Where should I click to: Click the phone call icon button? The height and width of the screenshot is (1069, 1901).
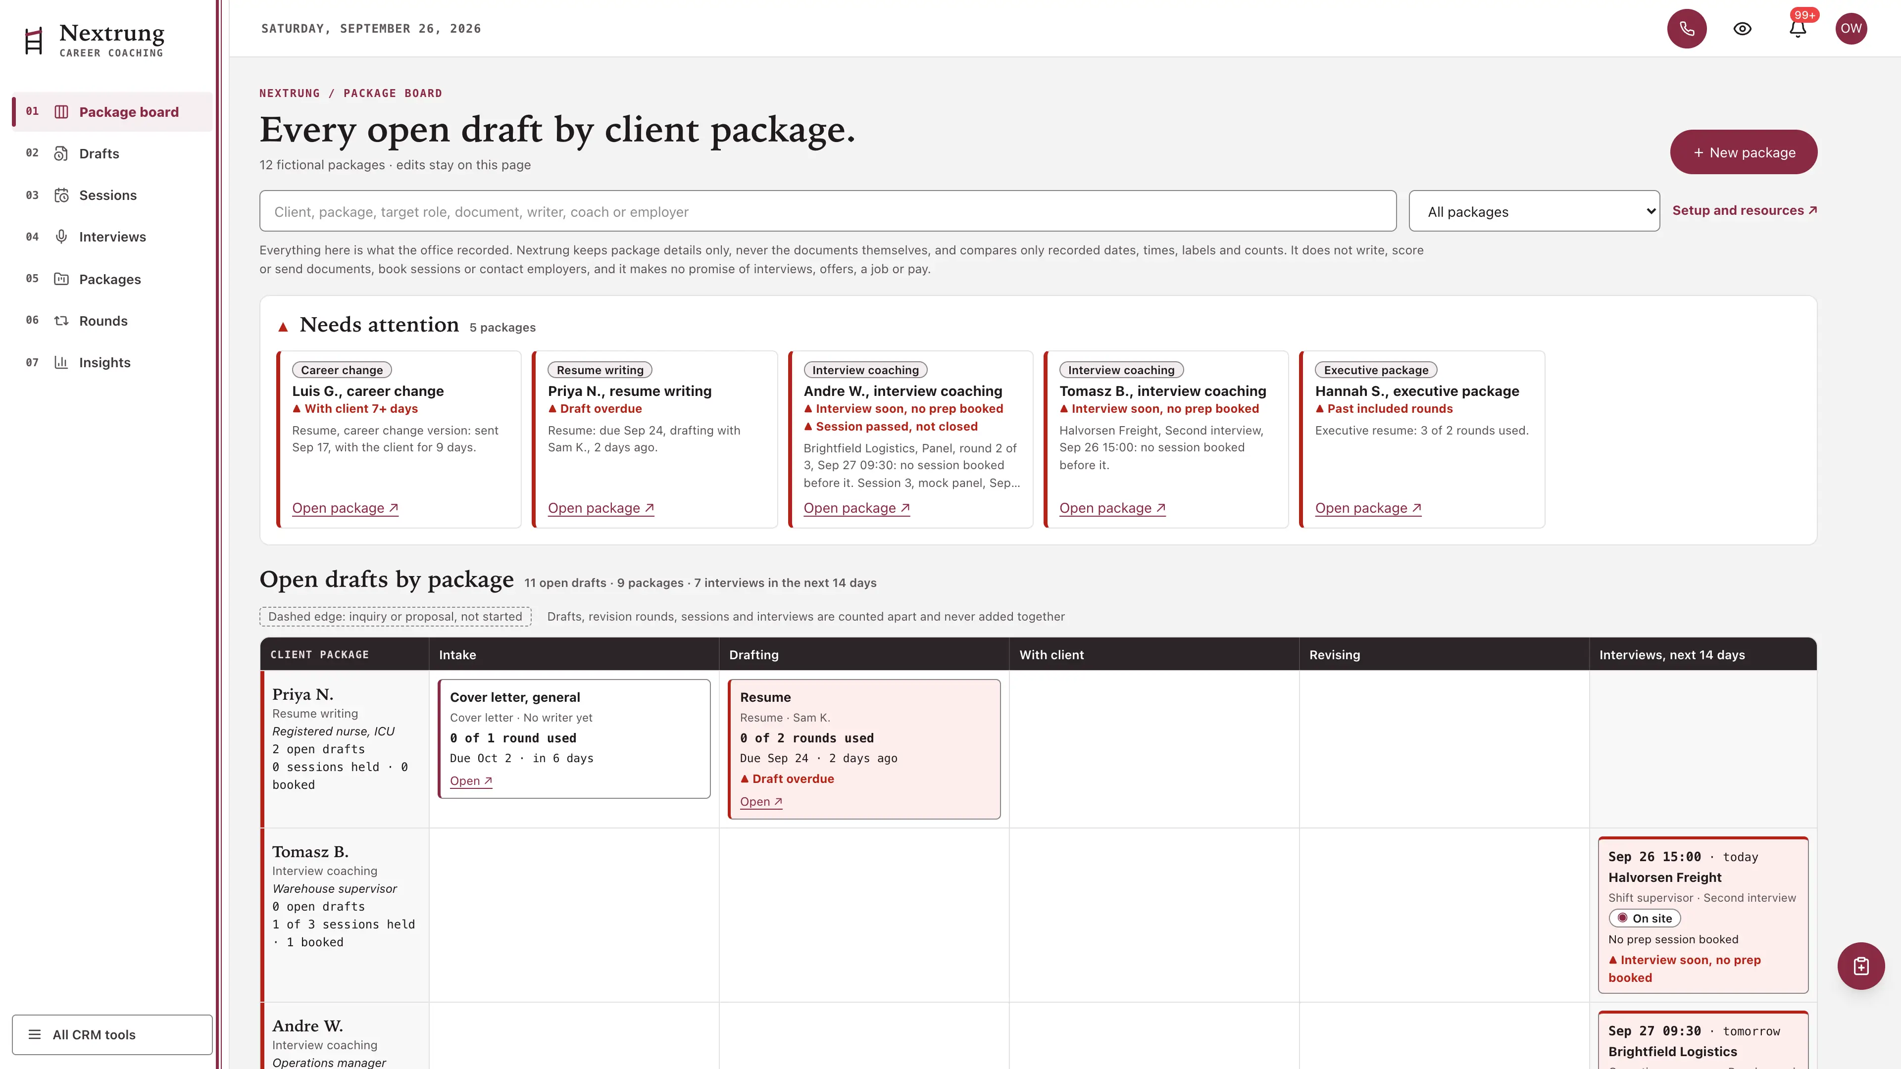pos(1686,29)
